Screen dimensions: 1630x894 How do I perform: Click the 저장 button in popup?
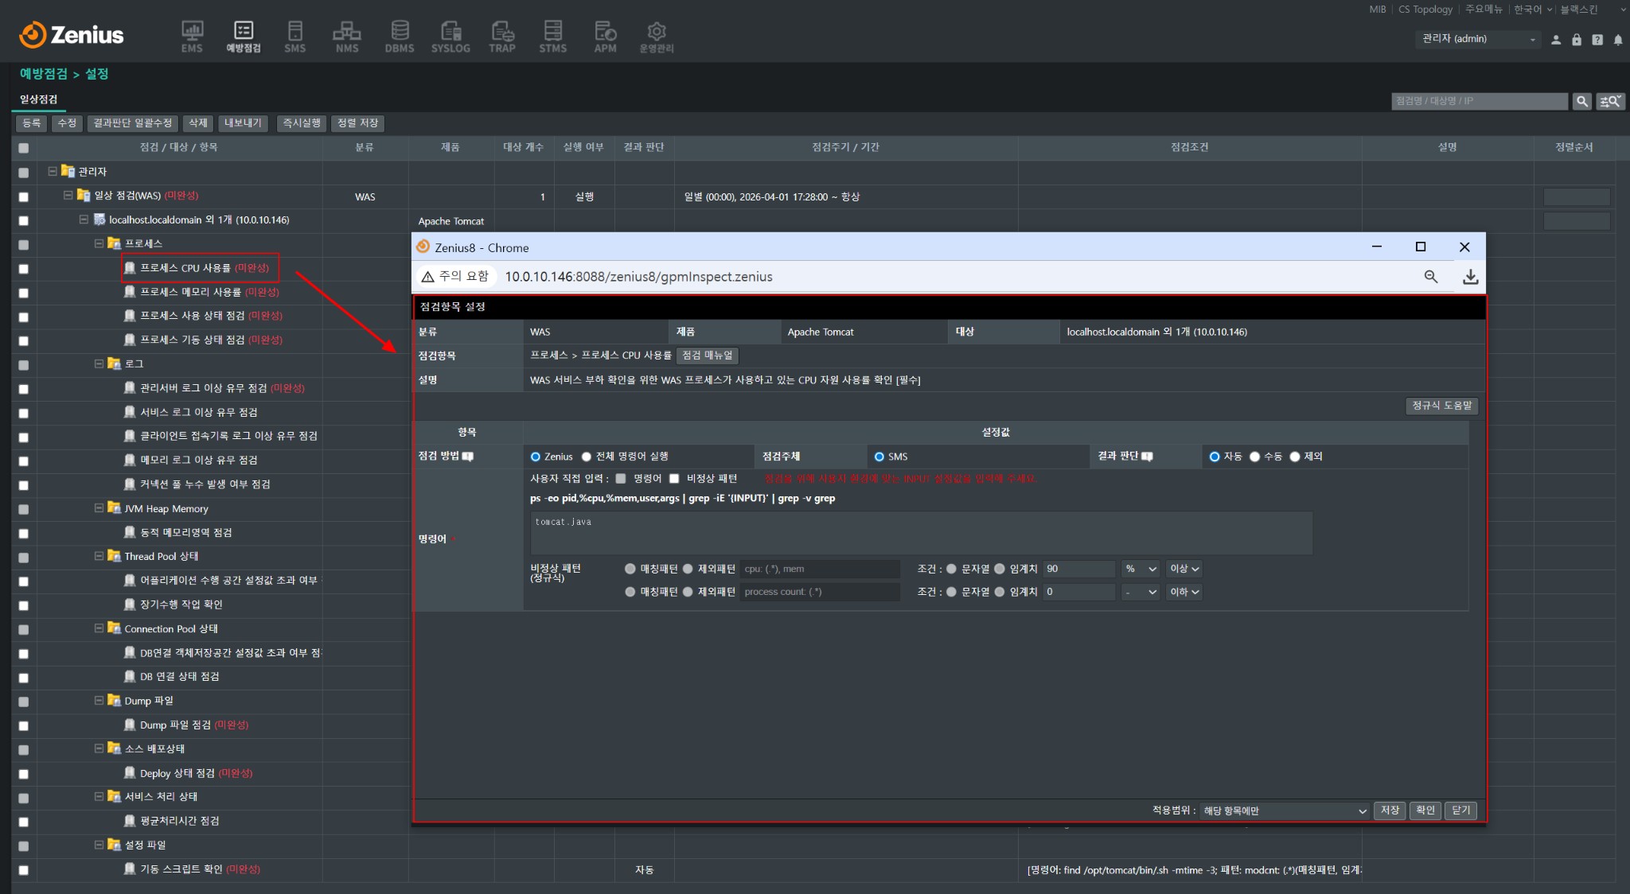coord(1390,810)
